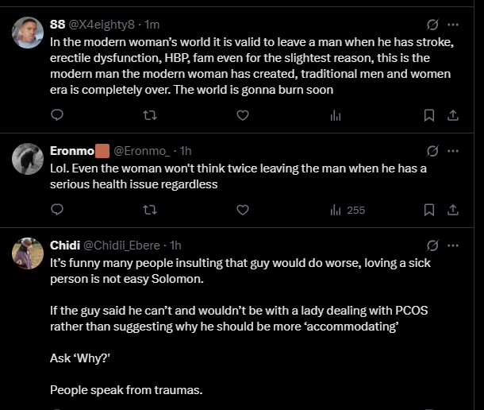View Eronmo's tweet 255 views count
Image resolution: width=484 pixels, height=410 pixels.
(347, 210)
